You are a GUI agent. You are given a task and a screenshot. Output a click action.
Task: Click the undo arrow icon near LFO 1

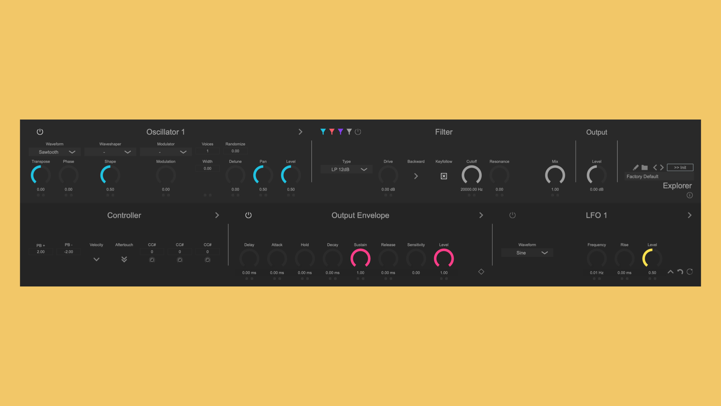(680, 272)
